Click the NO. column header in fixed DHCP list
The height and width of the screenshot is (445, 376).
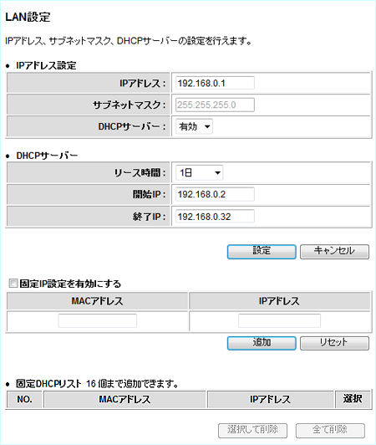pos(24,399)
